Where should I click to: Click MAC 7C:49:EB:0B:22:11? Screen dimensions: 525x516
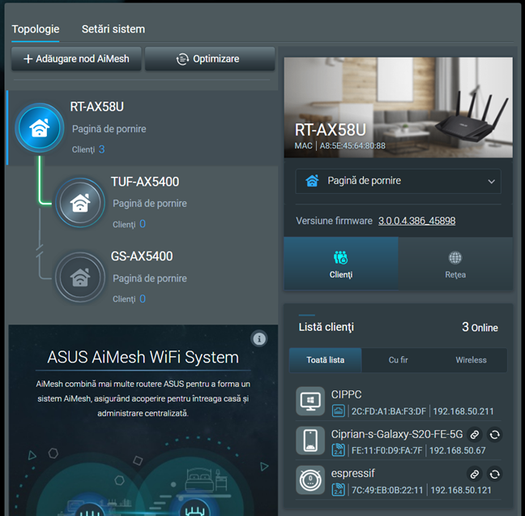click(387, 490)
